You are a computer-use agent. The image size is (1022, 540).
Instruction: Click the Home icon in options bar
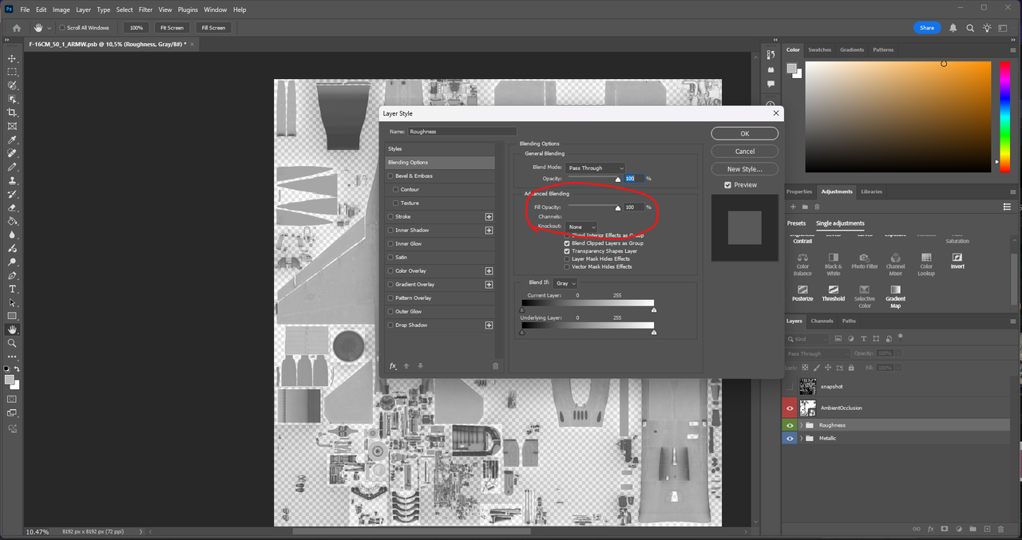(x=16, y=27)
